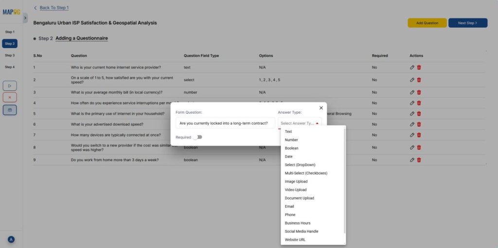498x248 pixels.
Task: Delete question 8 about switching providers
Action: point(419,148)
